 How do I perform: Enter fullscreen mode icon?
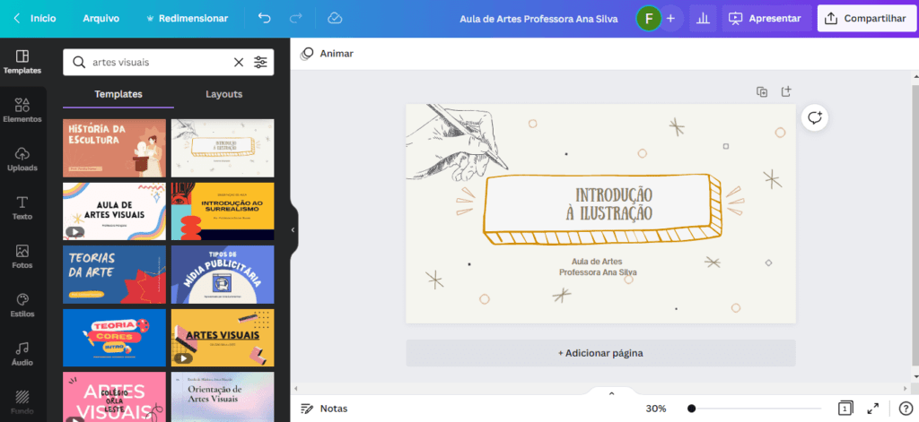(872, 409)
